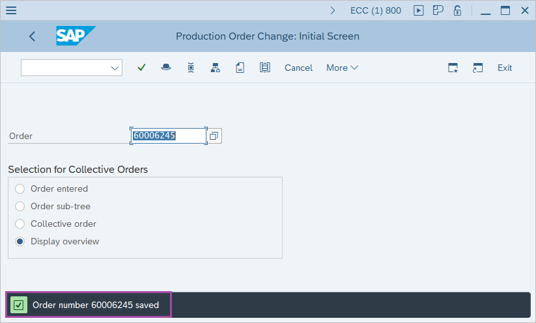Click the generate shortcut window icon

click(477, 68)
